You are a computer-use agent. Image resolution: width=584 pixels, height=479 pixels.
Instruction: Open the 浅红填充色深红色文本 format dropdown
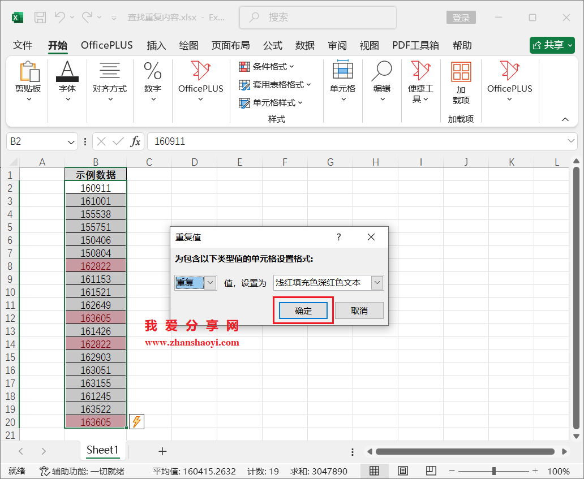(376, 282)
